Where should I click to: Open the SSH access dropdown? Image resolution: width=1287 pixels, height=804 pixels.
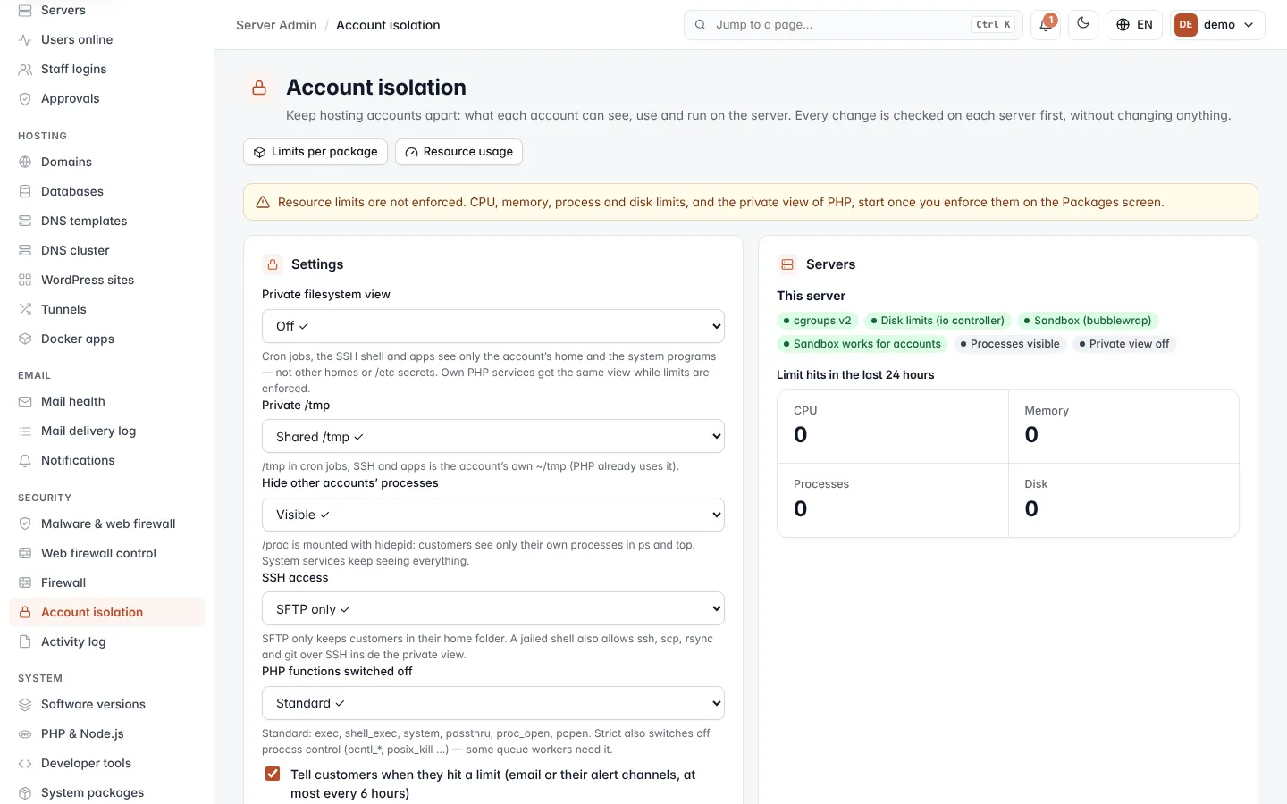[x=493, y=609]
